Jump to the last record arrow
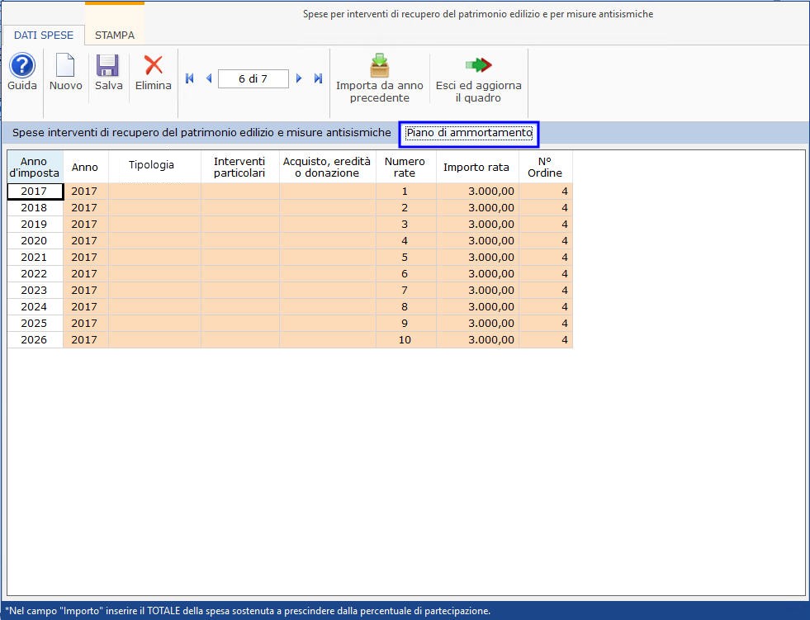 coord(318,78)
